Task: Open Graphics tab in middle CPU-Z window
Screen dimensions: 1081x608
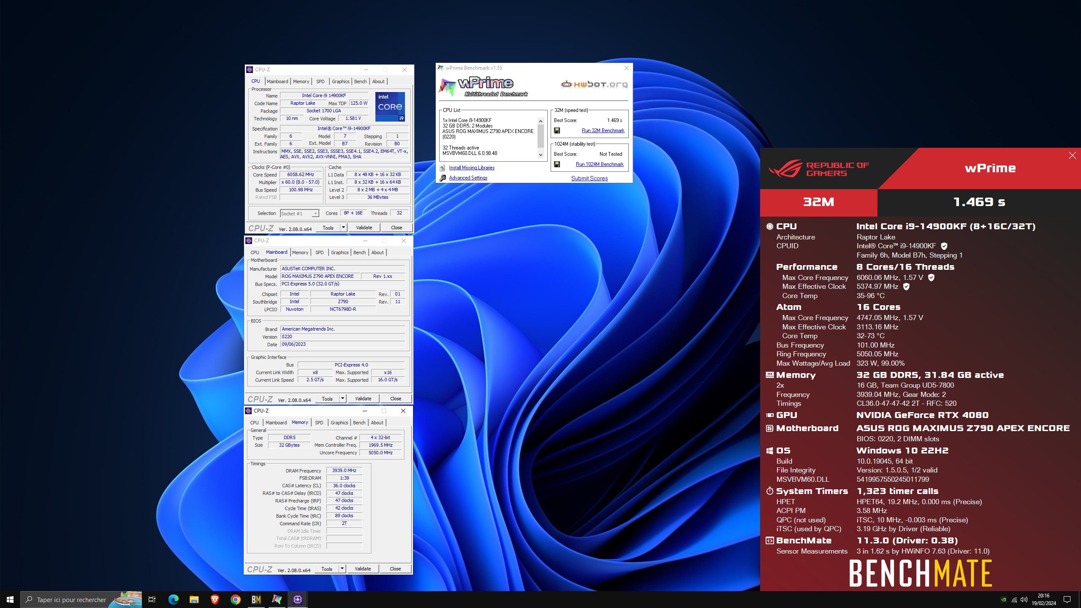Action: (x=340, y=252)
